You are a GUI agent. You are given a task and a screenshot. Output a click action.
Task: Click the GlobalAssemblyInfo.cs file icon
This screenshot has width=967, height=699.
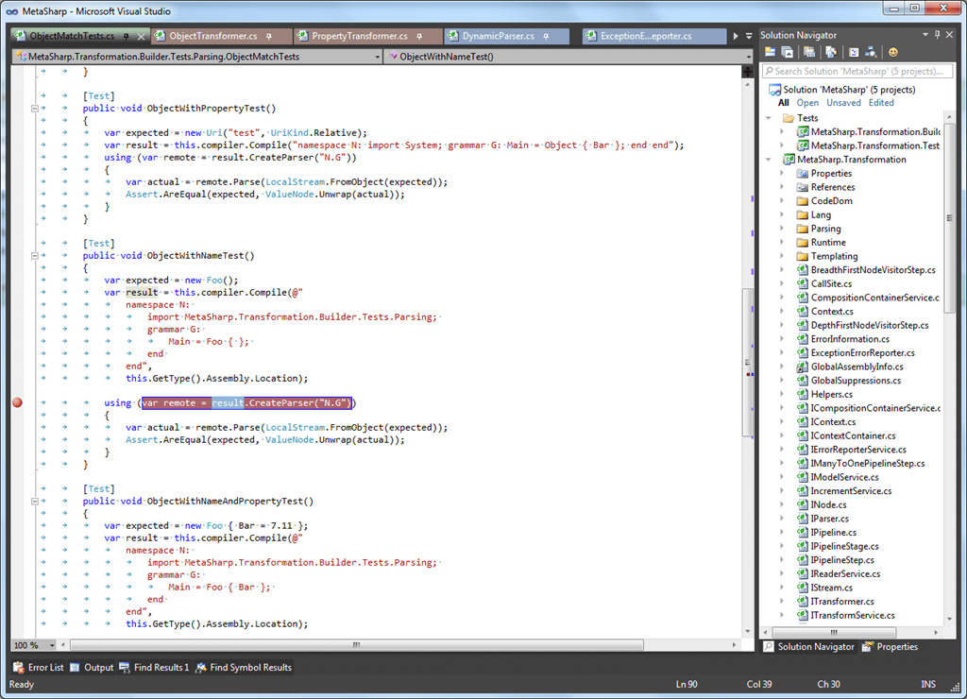point(802,367)
